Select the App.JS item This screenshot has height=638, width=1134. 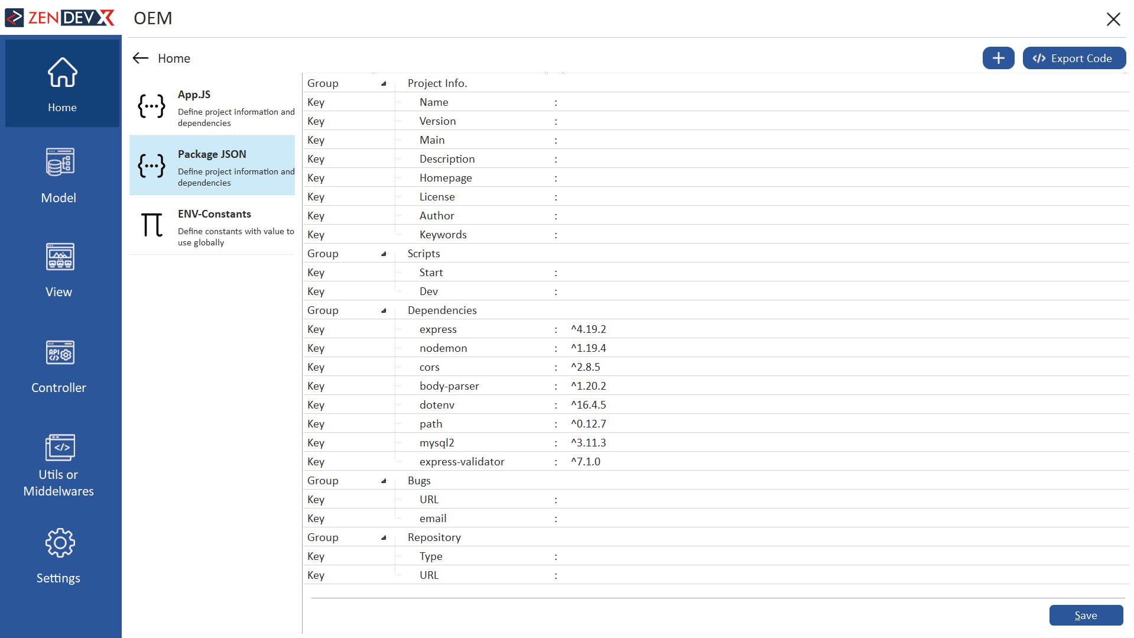click(x=213, y=107)
